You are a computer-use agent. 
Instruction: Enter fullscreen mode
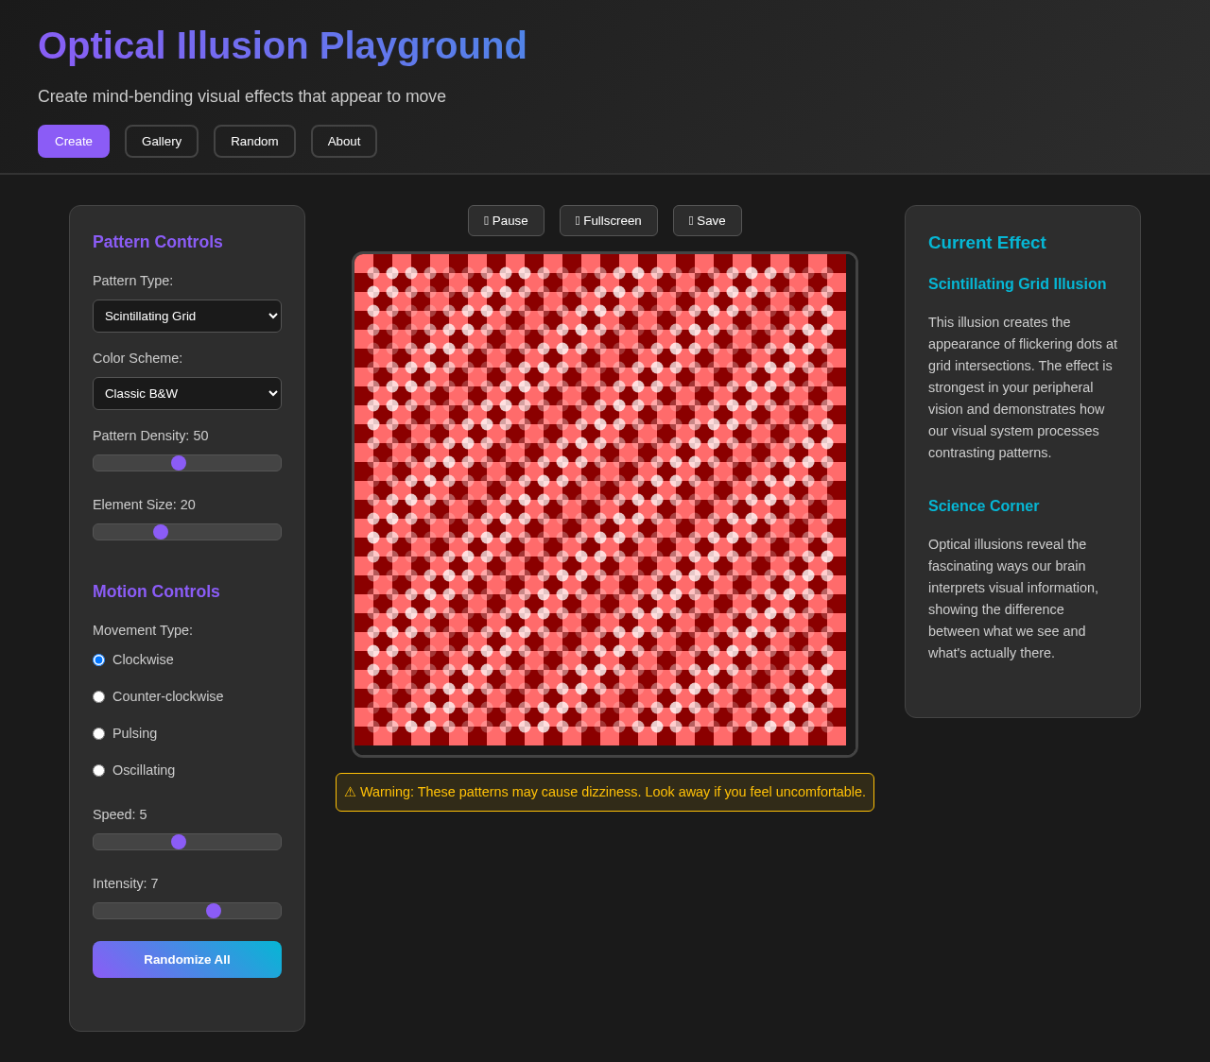tap(608, 220)
